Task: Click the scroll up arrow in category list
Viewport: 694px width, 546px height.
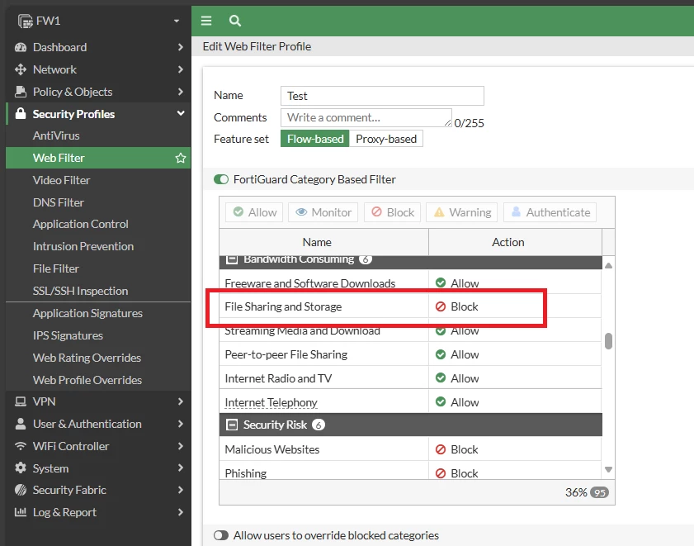Action: coord(608,265)
